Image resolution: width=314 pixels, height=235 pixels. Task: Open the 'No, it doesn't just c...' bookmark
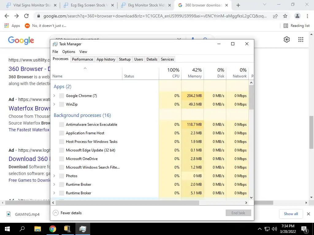pos(46,26)
